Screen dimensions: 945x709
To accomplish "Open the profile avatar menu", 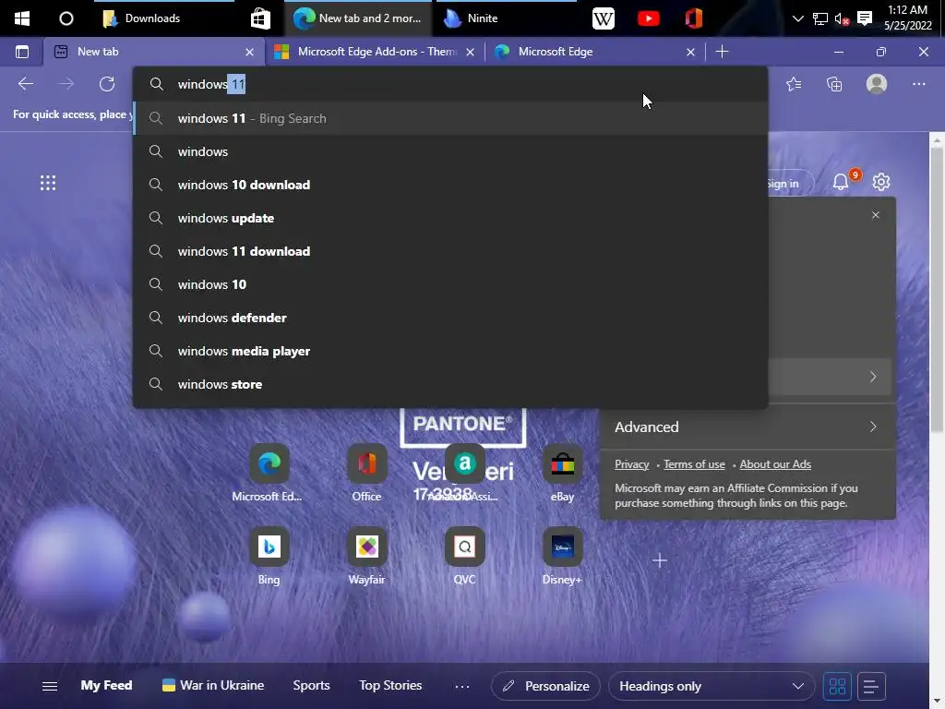I will tap(877, 84).
